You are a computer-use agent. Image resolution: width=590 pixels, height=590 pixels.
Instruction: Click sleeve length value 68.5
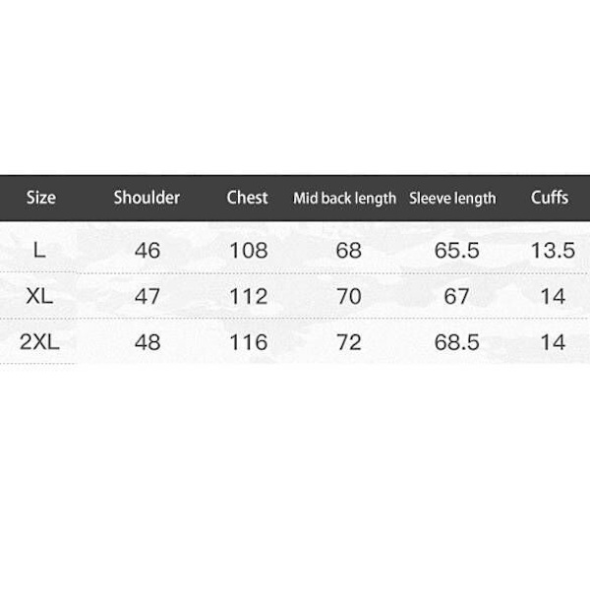pos(457,342)
